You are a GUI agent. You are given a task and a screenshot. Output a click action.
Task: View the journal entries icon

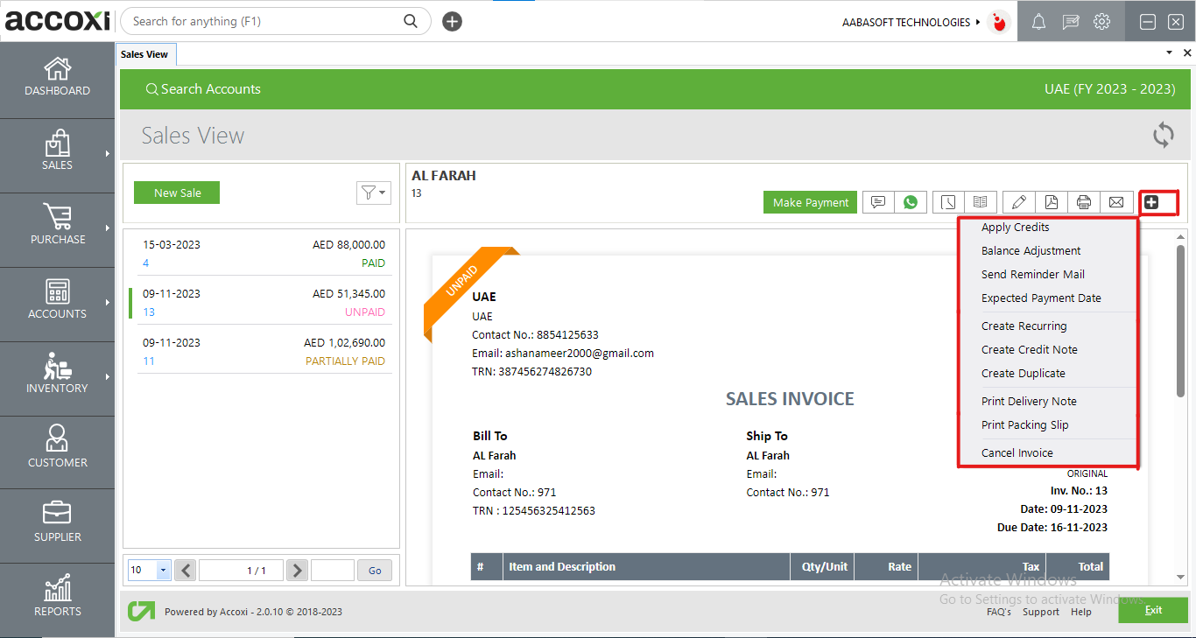981,201
